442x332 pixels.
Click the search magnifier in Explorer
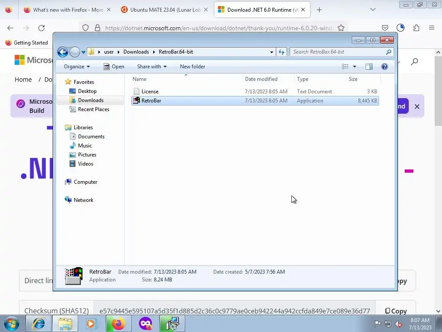388,52
